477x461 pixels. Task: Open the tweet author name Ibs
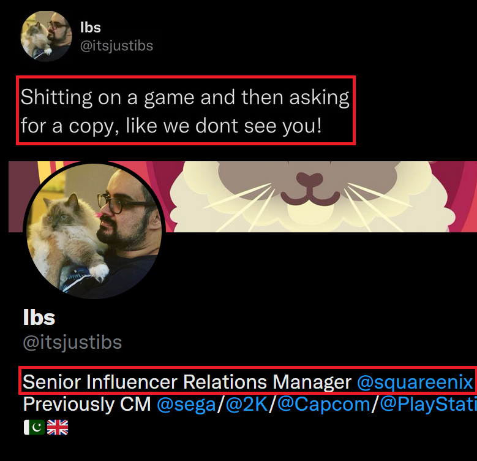90,27
